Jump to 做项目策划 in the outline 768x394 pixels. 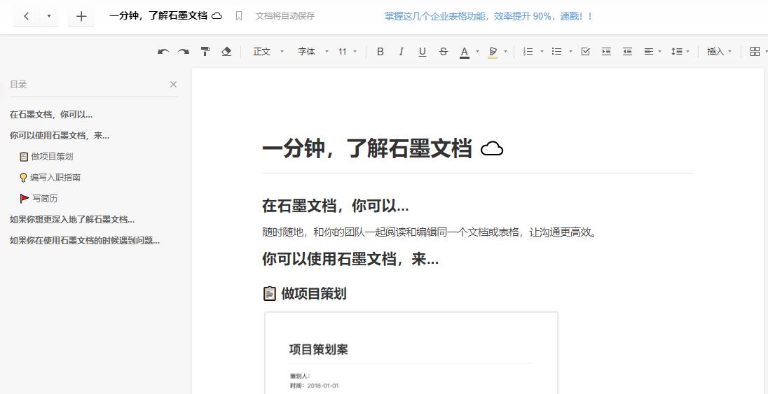pos(51,157)
